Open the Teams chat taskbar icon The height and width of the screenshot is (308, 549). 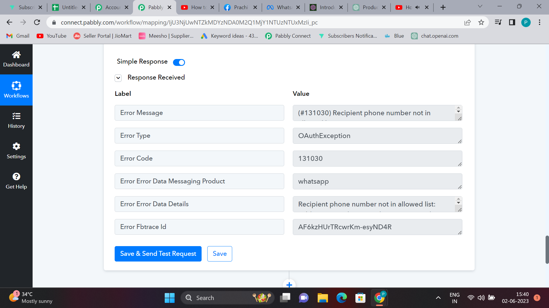point(304,298)
